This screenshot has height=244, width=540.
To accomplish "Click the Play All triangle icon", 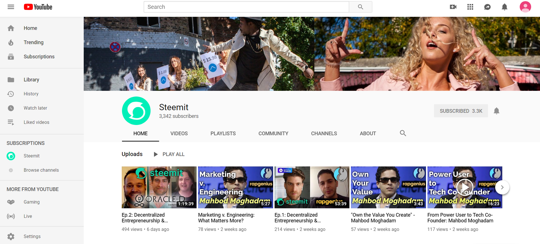I will tap(156, 154).
